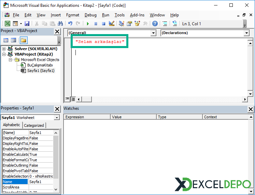
Task: Click the Cut scissors icon
Action: (x=37, y=24)
